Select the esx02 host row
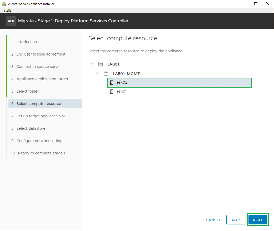 180,83
